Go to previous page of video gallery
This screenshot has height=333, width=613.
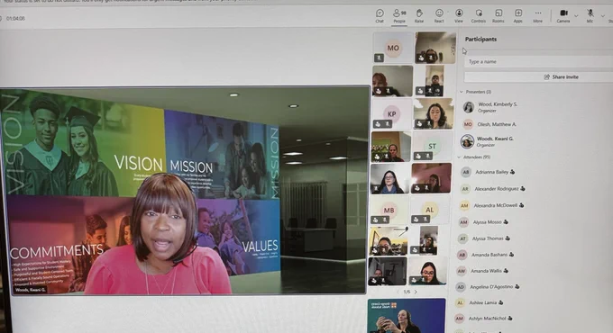pyautogui.click(x=398, y=292)
